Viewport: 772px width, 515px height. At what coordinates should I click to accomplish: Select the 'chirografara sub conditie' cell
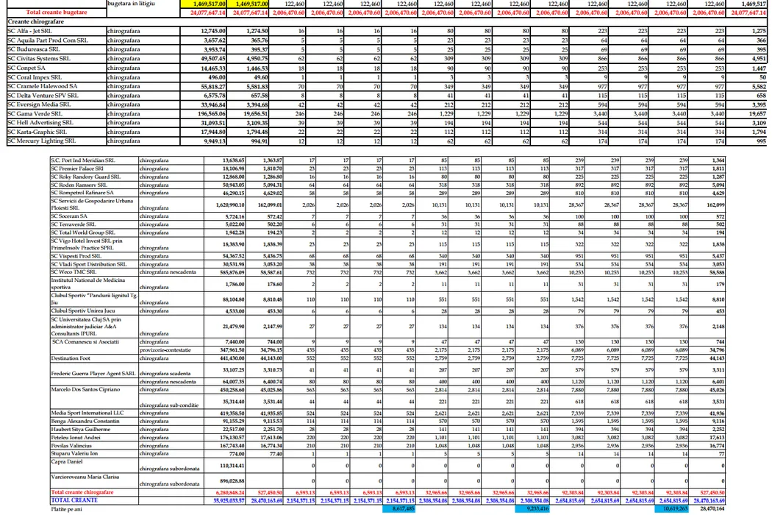point(168,405)
